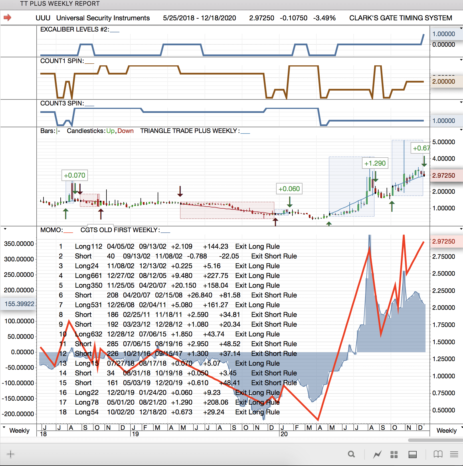Click green up arrow below the +0.070 trade
Image resolution: width=463 pixels, height=466 pixels.
pos(66,214)
